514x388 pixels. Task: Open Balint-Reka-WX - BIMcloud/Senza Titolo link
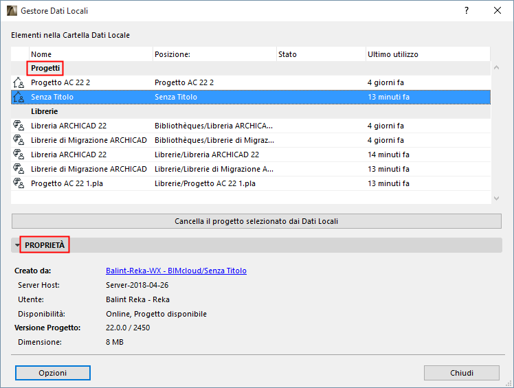point(176,271)
